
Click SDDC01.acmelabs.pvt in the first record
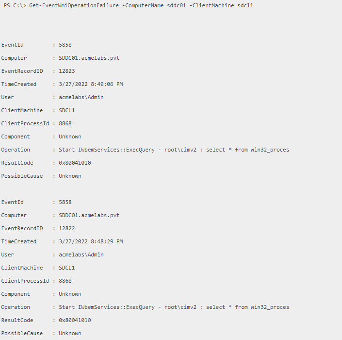(89, 58)
